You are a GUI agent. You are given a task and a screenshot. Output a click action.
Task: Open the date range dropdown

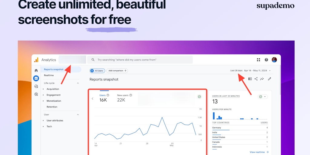pyautogui.click(x=257, y=71)
